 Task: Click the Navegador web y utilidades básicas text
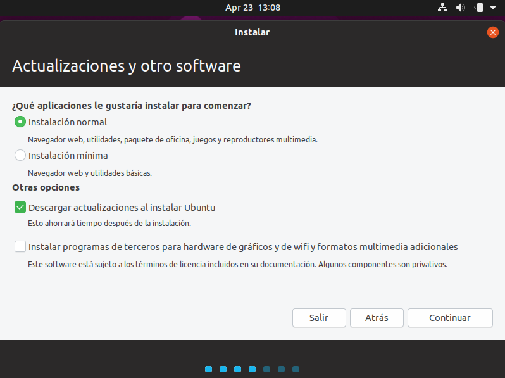pos(89,173)
